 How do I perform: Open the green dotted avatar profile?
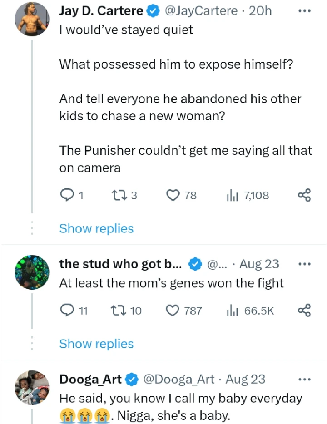32,272
